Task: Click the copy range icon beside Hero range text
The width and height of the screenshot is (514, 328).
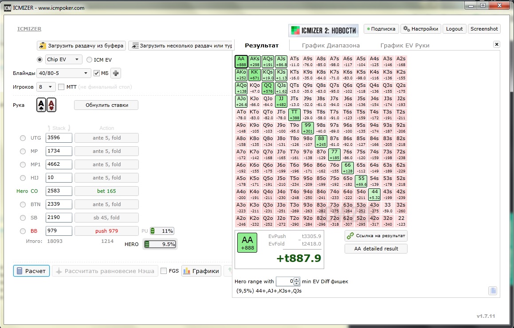Action: [x=493, y=291]
